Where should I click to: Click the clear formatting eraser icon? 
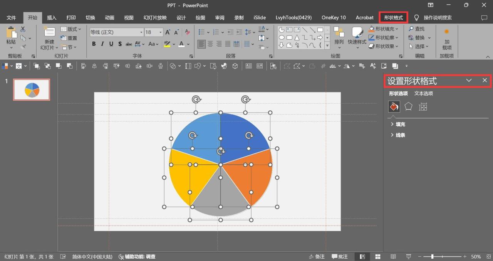coord(188,32)
